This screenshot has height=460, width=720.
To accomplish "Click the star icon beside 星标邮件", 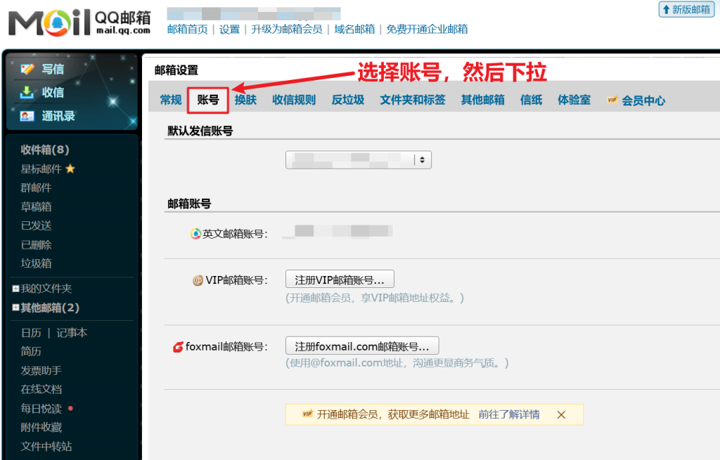I will (70, 169).
